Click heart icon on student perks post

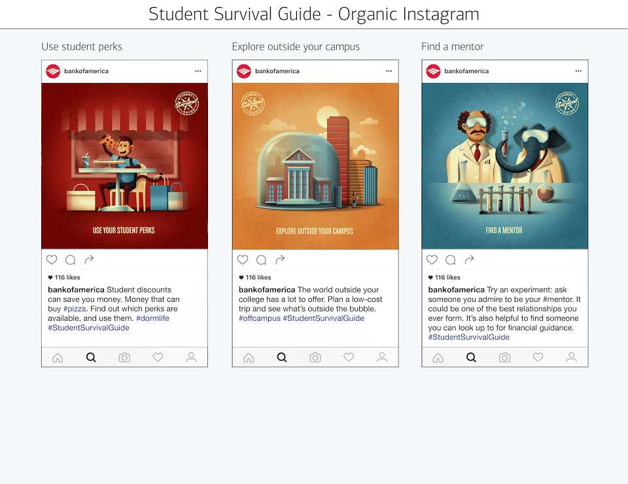[x=52, y=259]
